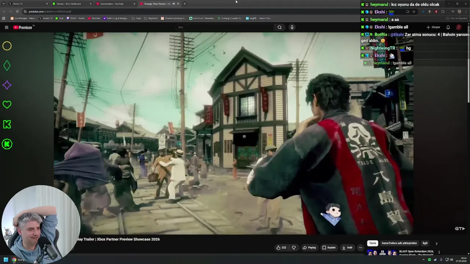
Task: Click the Oluştur create button
Action: pyautogui.click(x=433, y=27)
